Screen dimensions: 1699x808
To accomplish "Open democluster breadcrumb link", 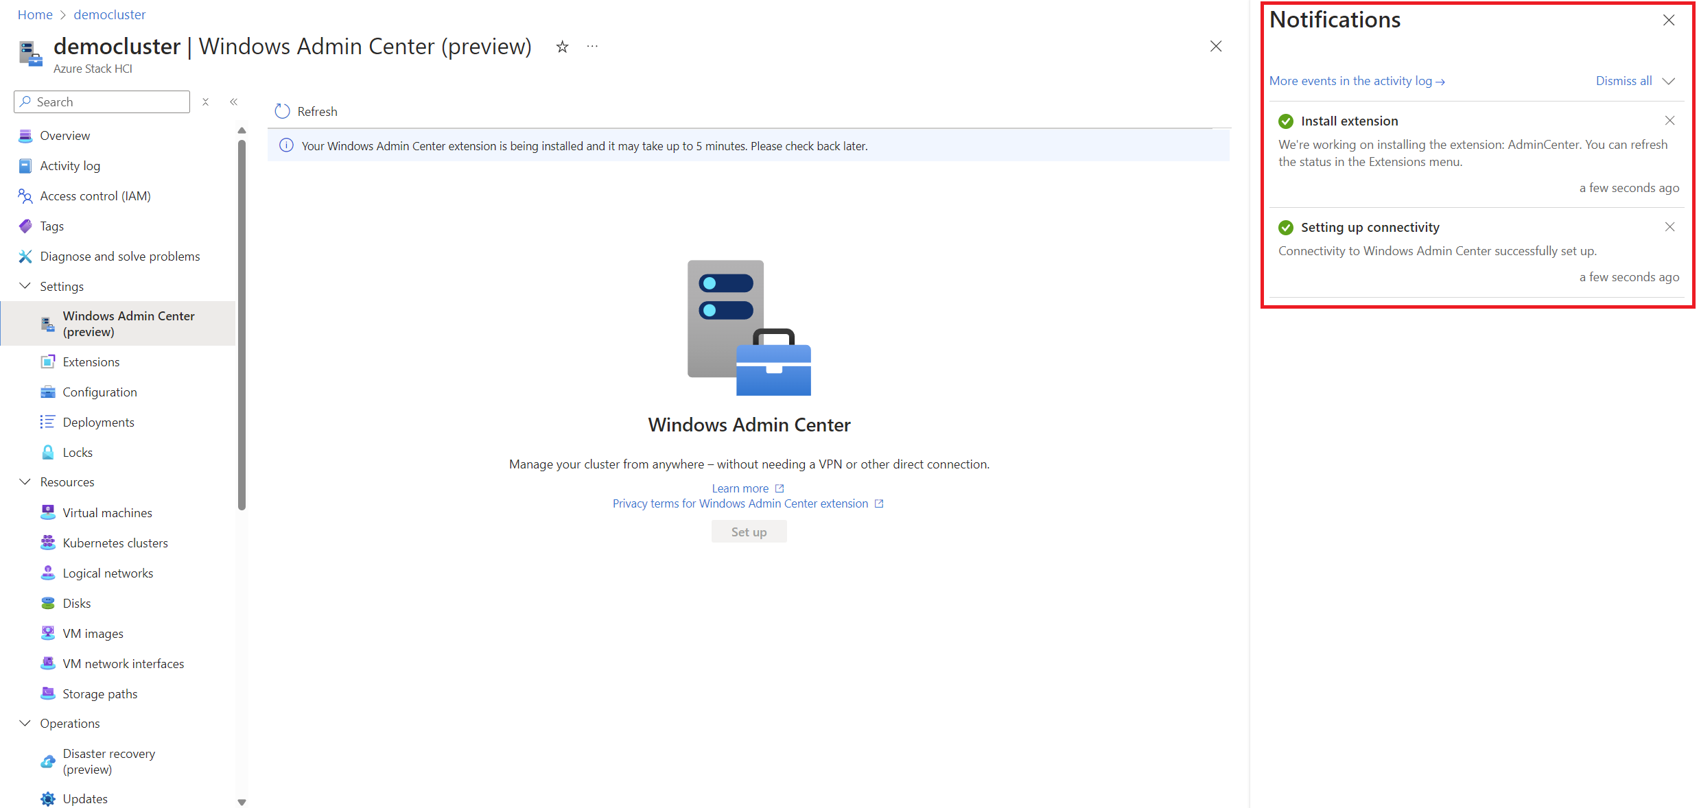I will click(110, 14).
